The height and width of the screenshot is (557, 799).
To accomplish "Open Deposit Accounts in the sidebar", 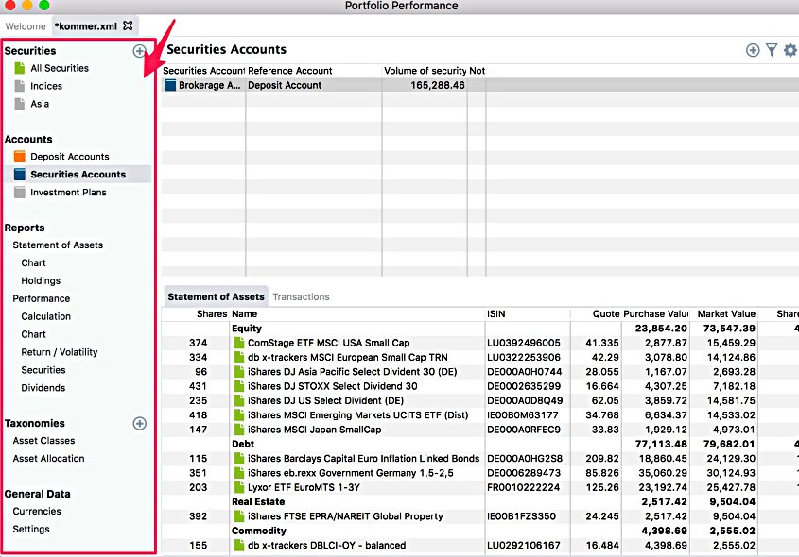I will 70,157.
